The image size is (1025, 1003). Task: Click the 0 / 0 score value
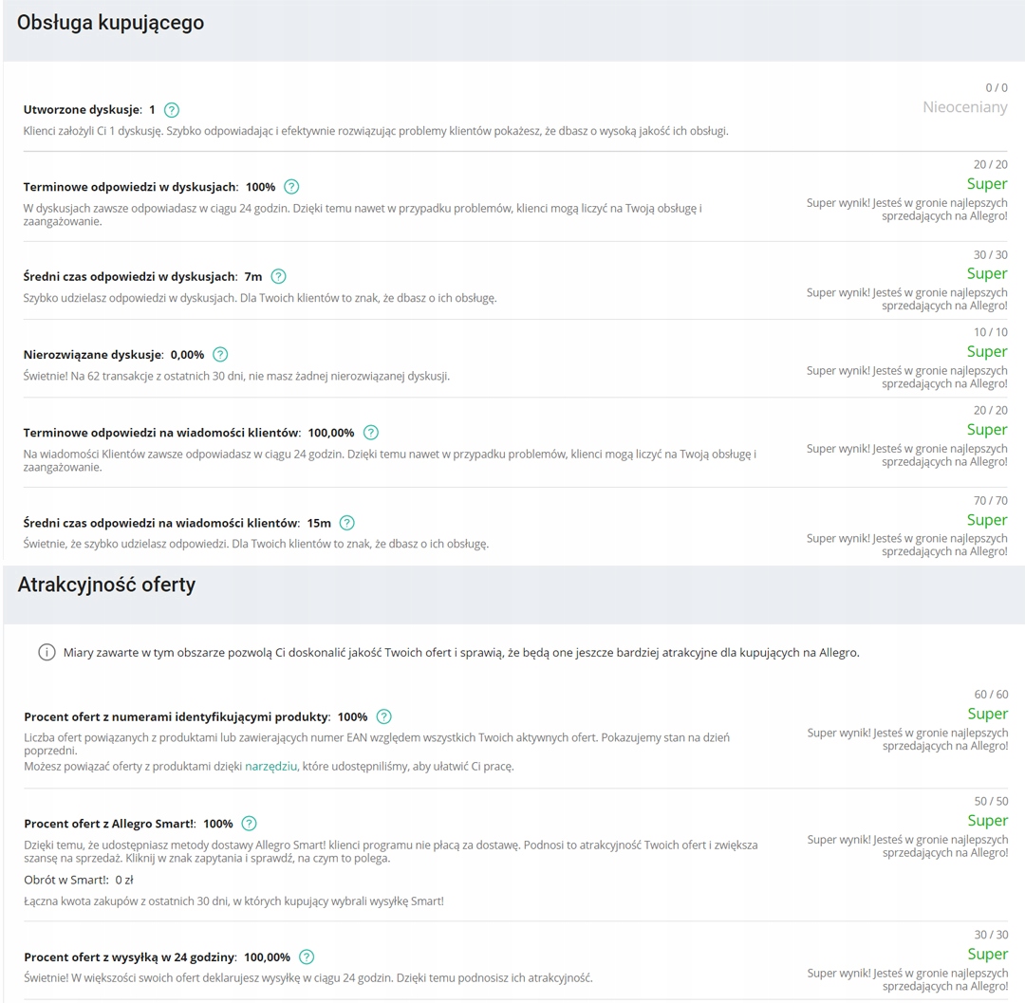pyautogui.click(x=997, y=88)
